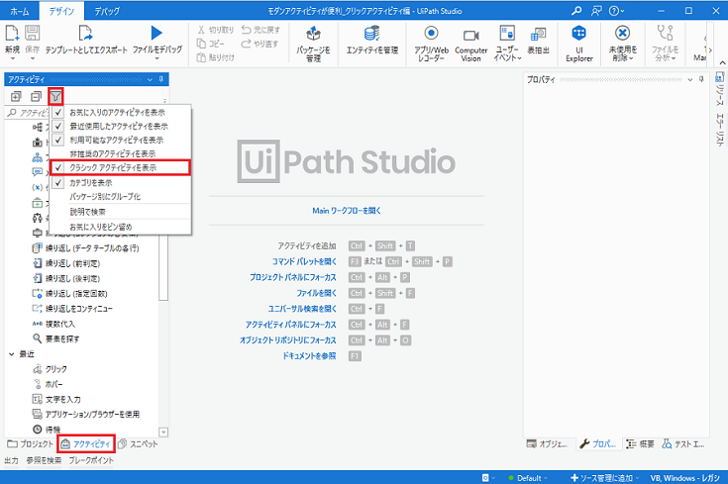
Task: Click the expand all activities icon
Action: pos(16,96)
